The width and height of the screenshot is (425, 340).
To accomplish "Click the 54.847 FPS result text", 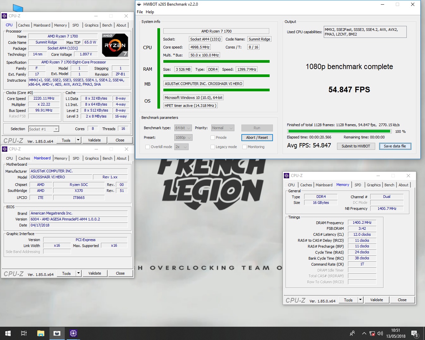I will 349,90.
